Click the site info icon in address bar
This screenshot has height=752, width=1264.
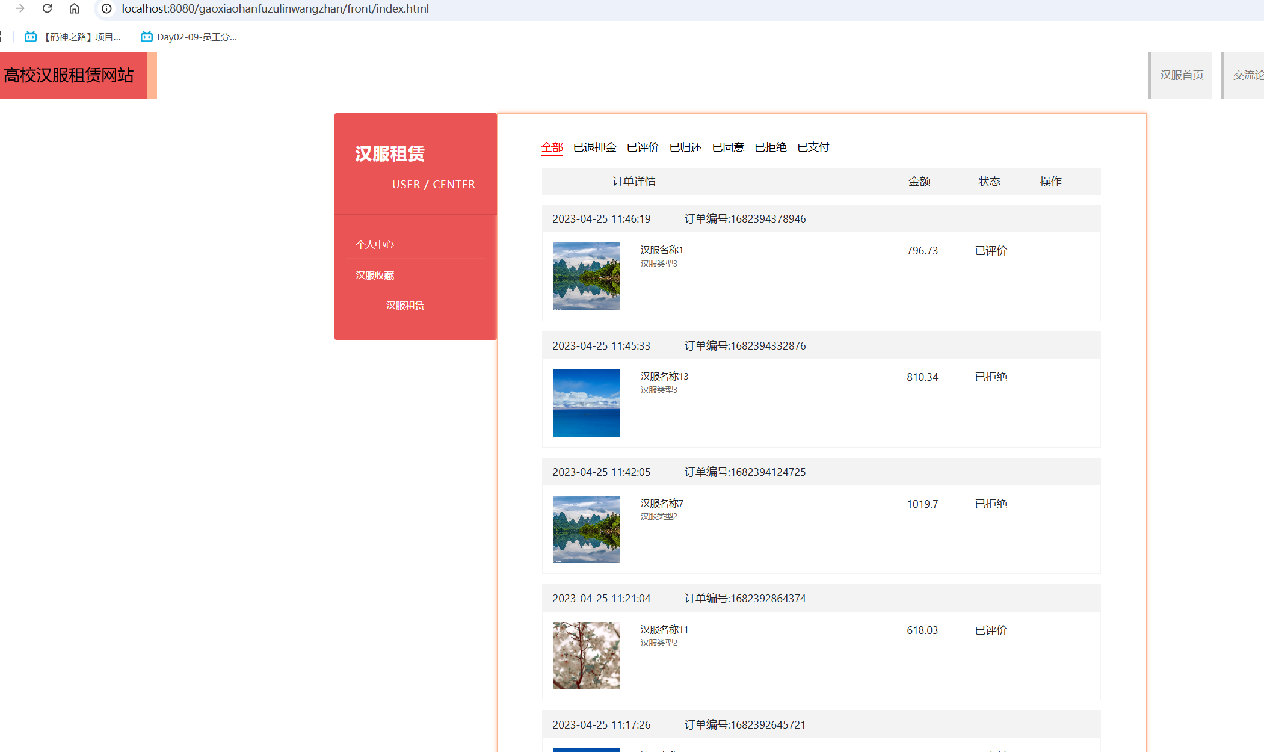pos(106,8)
